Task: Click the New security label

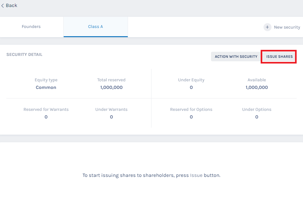Action: click(287, 27)
